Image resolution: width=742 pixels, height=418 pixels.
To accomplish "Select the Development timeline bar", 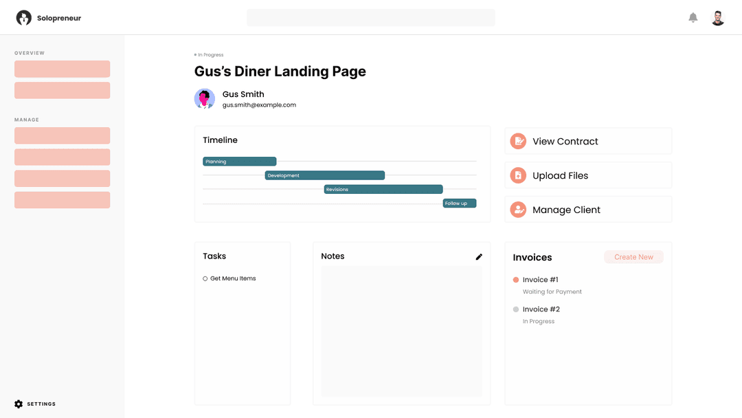I will coord(324,175).
